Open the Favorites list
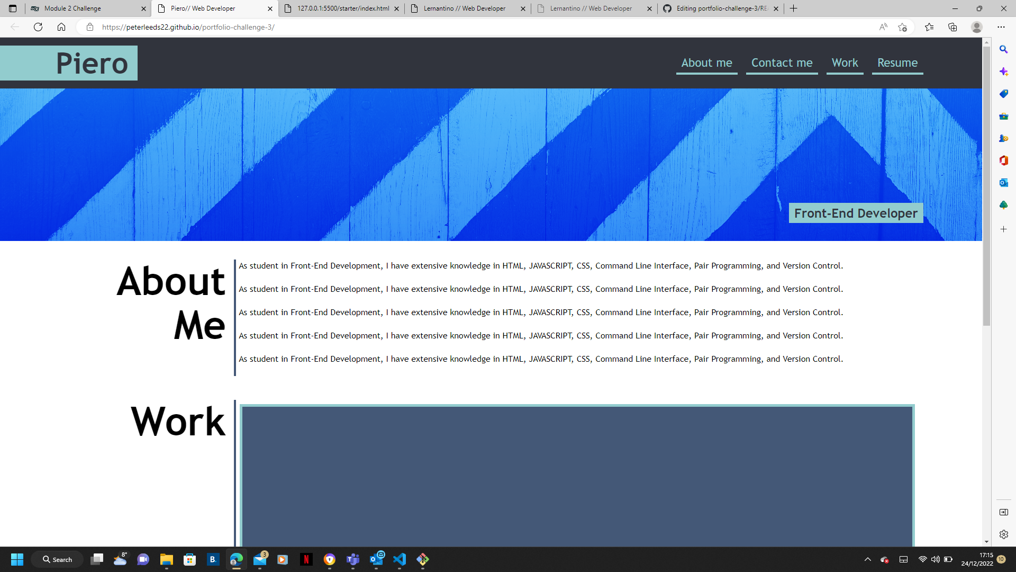Viewport: 1016px width, 572px height. coord(929,27)
